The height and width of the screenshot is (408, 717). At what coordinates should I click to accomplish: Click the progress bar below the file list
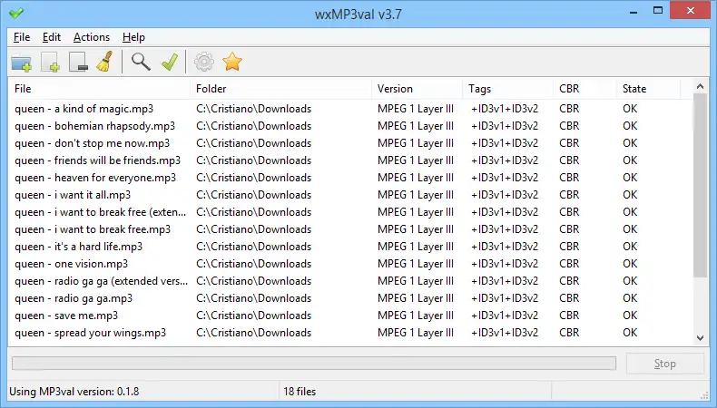coord(314,364)
